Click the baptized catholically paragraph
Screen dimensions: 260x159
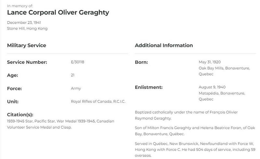click(x=186, y=115)
